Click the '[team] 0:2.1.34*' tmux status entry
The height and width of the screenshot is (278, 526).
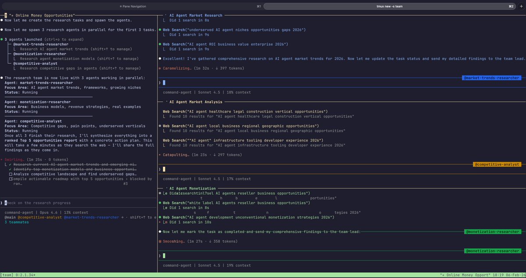click(18, 275)
